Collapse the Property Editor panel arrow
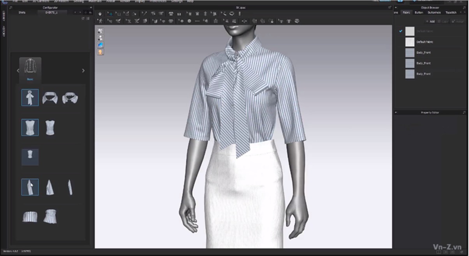This screenshot has height=256, width=469. (x=396, y=112)
